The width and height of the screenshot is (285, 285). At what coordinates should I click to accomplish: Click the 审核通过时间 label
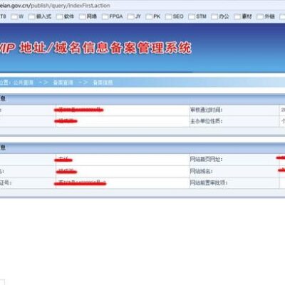click(206, 110)
